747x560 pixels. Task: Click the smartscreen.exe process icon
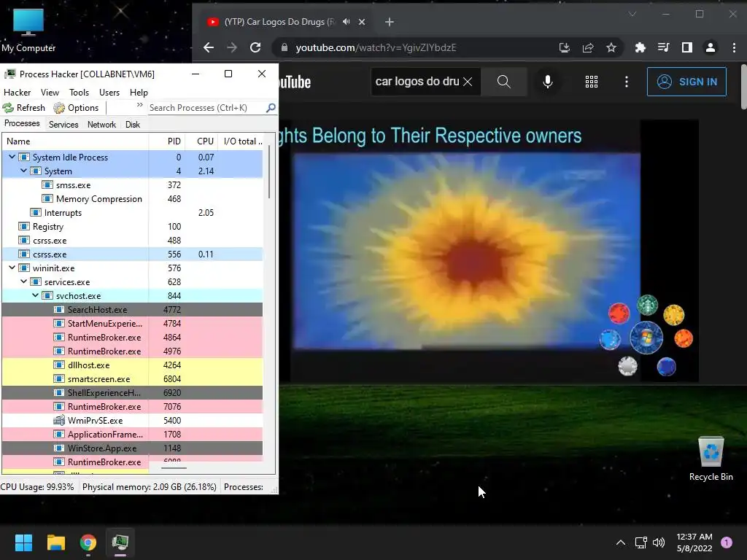(x=59, y=378)
